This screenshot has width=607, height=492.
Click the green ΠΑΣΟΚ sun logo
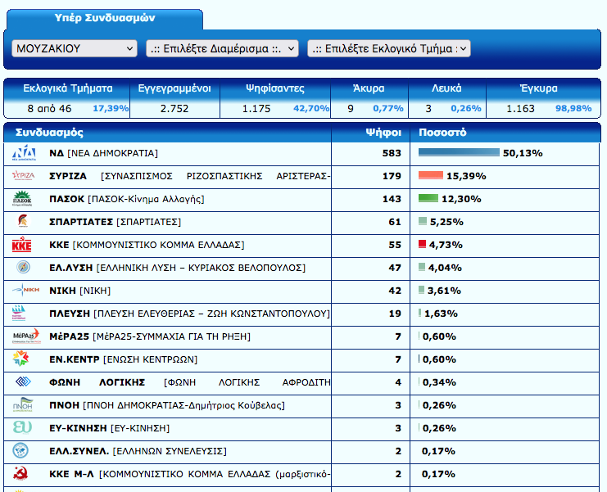(x=22, y=199)
